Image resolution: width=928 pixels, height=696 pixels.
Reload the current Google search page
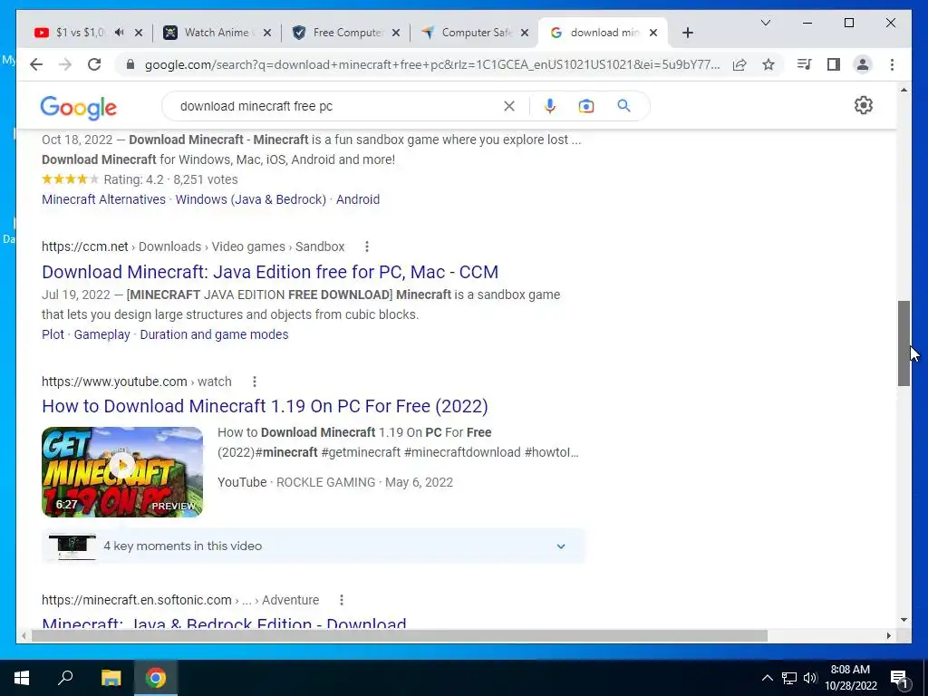coord(94,64)
